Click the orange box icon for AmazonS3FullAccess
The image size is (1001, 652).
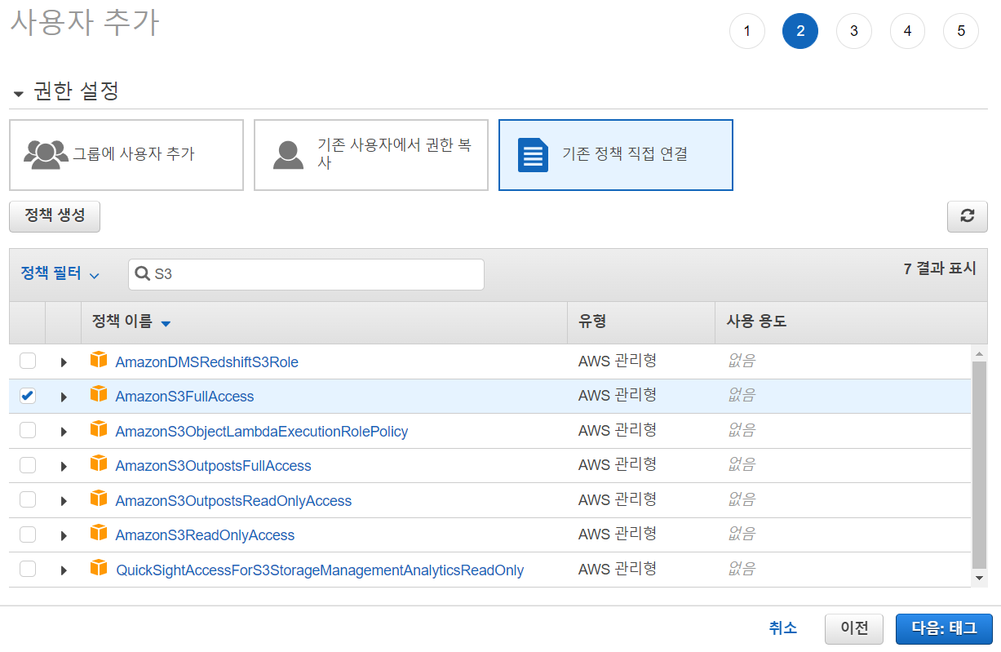pos(99,394)
